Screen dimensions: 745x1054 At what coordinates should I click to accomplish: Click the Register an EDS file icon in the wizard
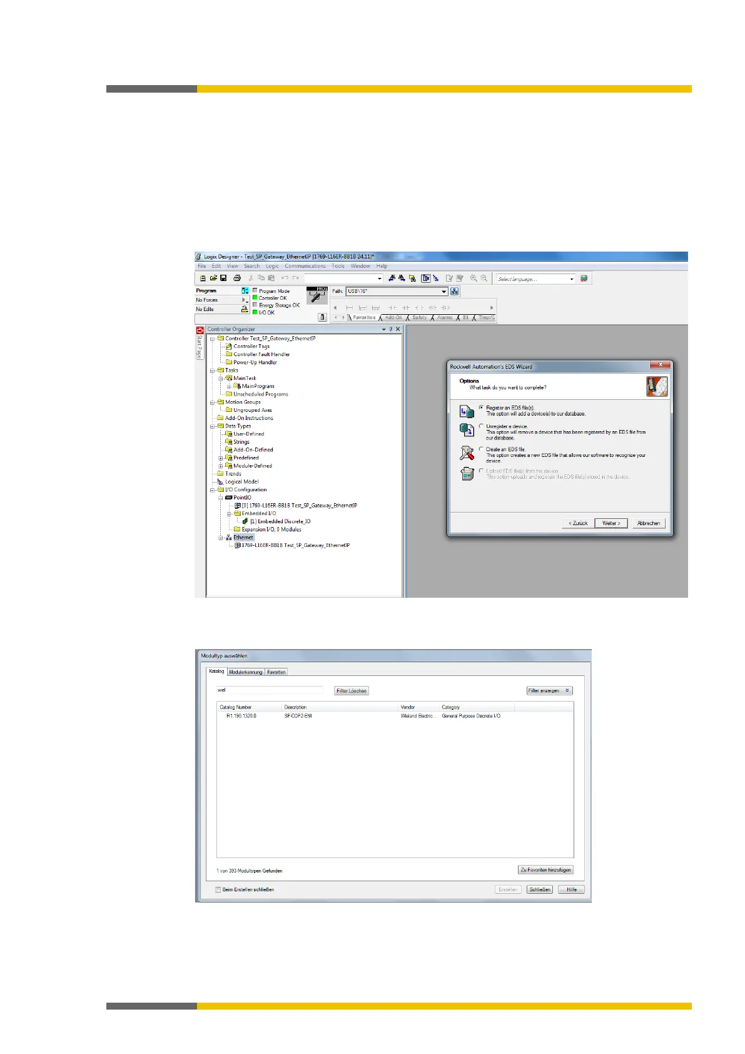click(x=467, y=411)
